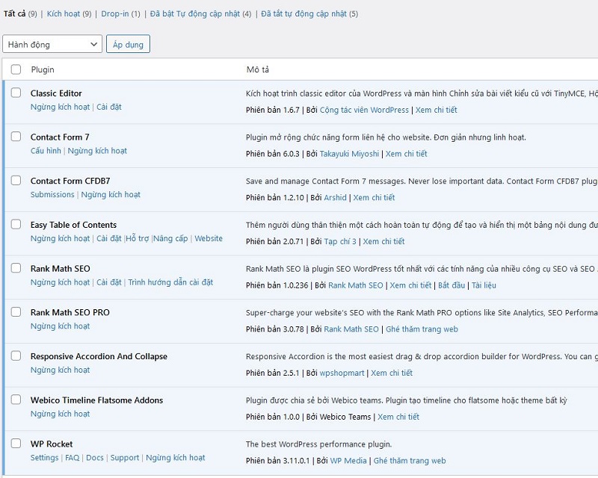Open Cộng tác viên WordPress author link

click(x=364, y=110)
